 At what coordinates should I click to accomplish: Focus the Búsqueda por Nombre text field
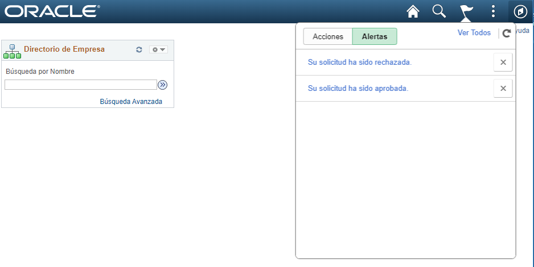80,85
